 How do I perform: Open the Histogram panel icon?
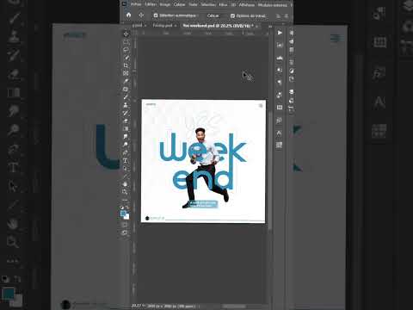pos(280,58)
